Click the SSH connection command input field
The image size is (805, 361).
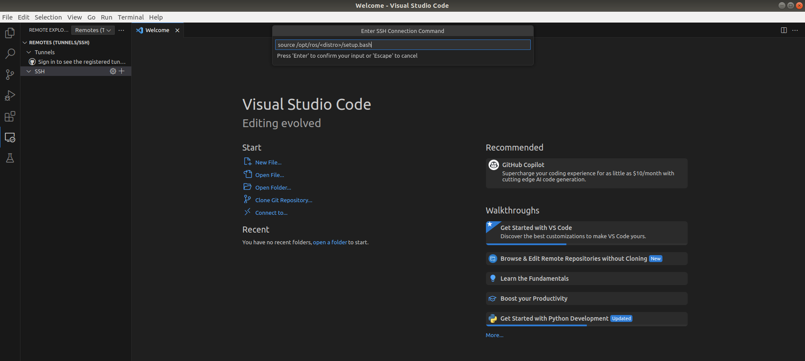click(x=402, y=45)
